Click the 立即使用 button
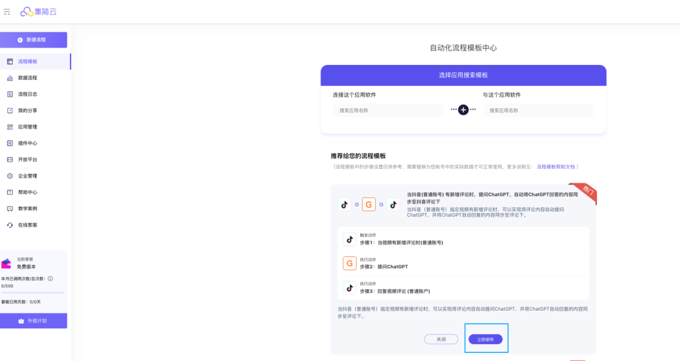The height and width of the screenshot is (361, 680). click(x=485, y=340)
